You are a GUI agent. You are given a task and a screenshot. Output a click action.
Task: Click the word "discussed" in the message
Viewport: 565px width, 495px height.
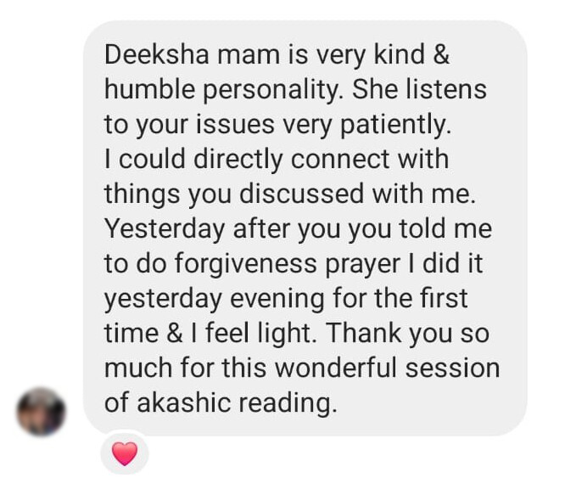click(302, 194)
